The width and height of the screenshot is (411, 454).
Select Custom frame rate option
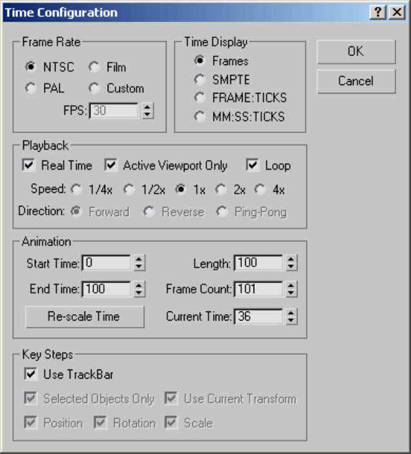click(x=95, y=88)
